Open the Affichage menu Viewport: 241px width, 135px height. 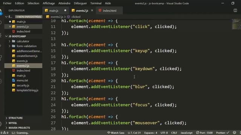(49, 3)
